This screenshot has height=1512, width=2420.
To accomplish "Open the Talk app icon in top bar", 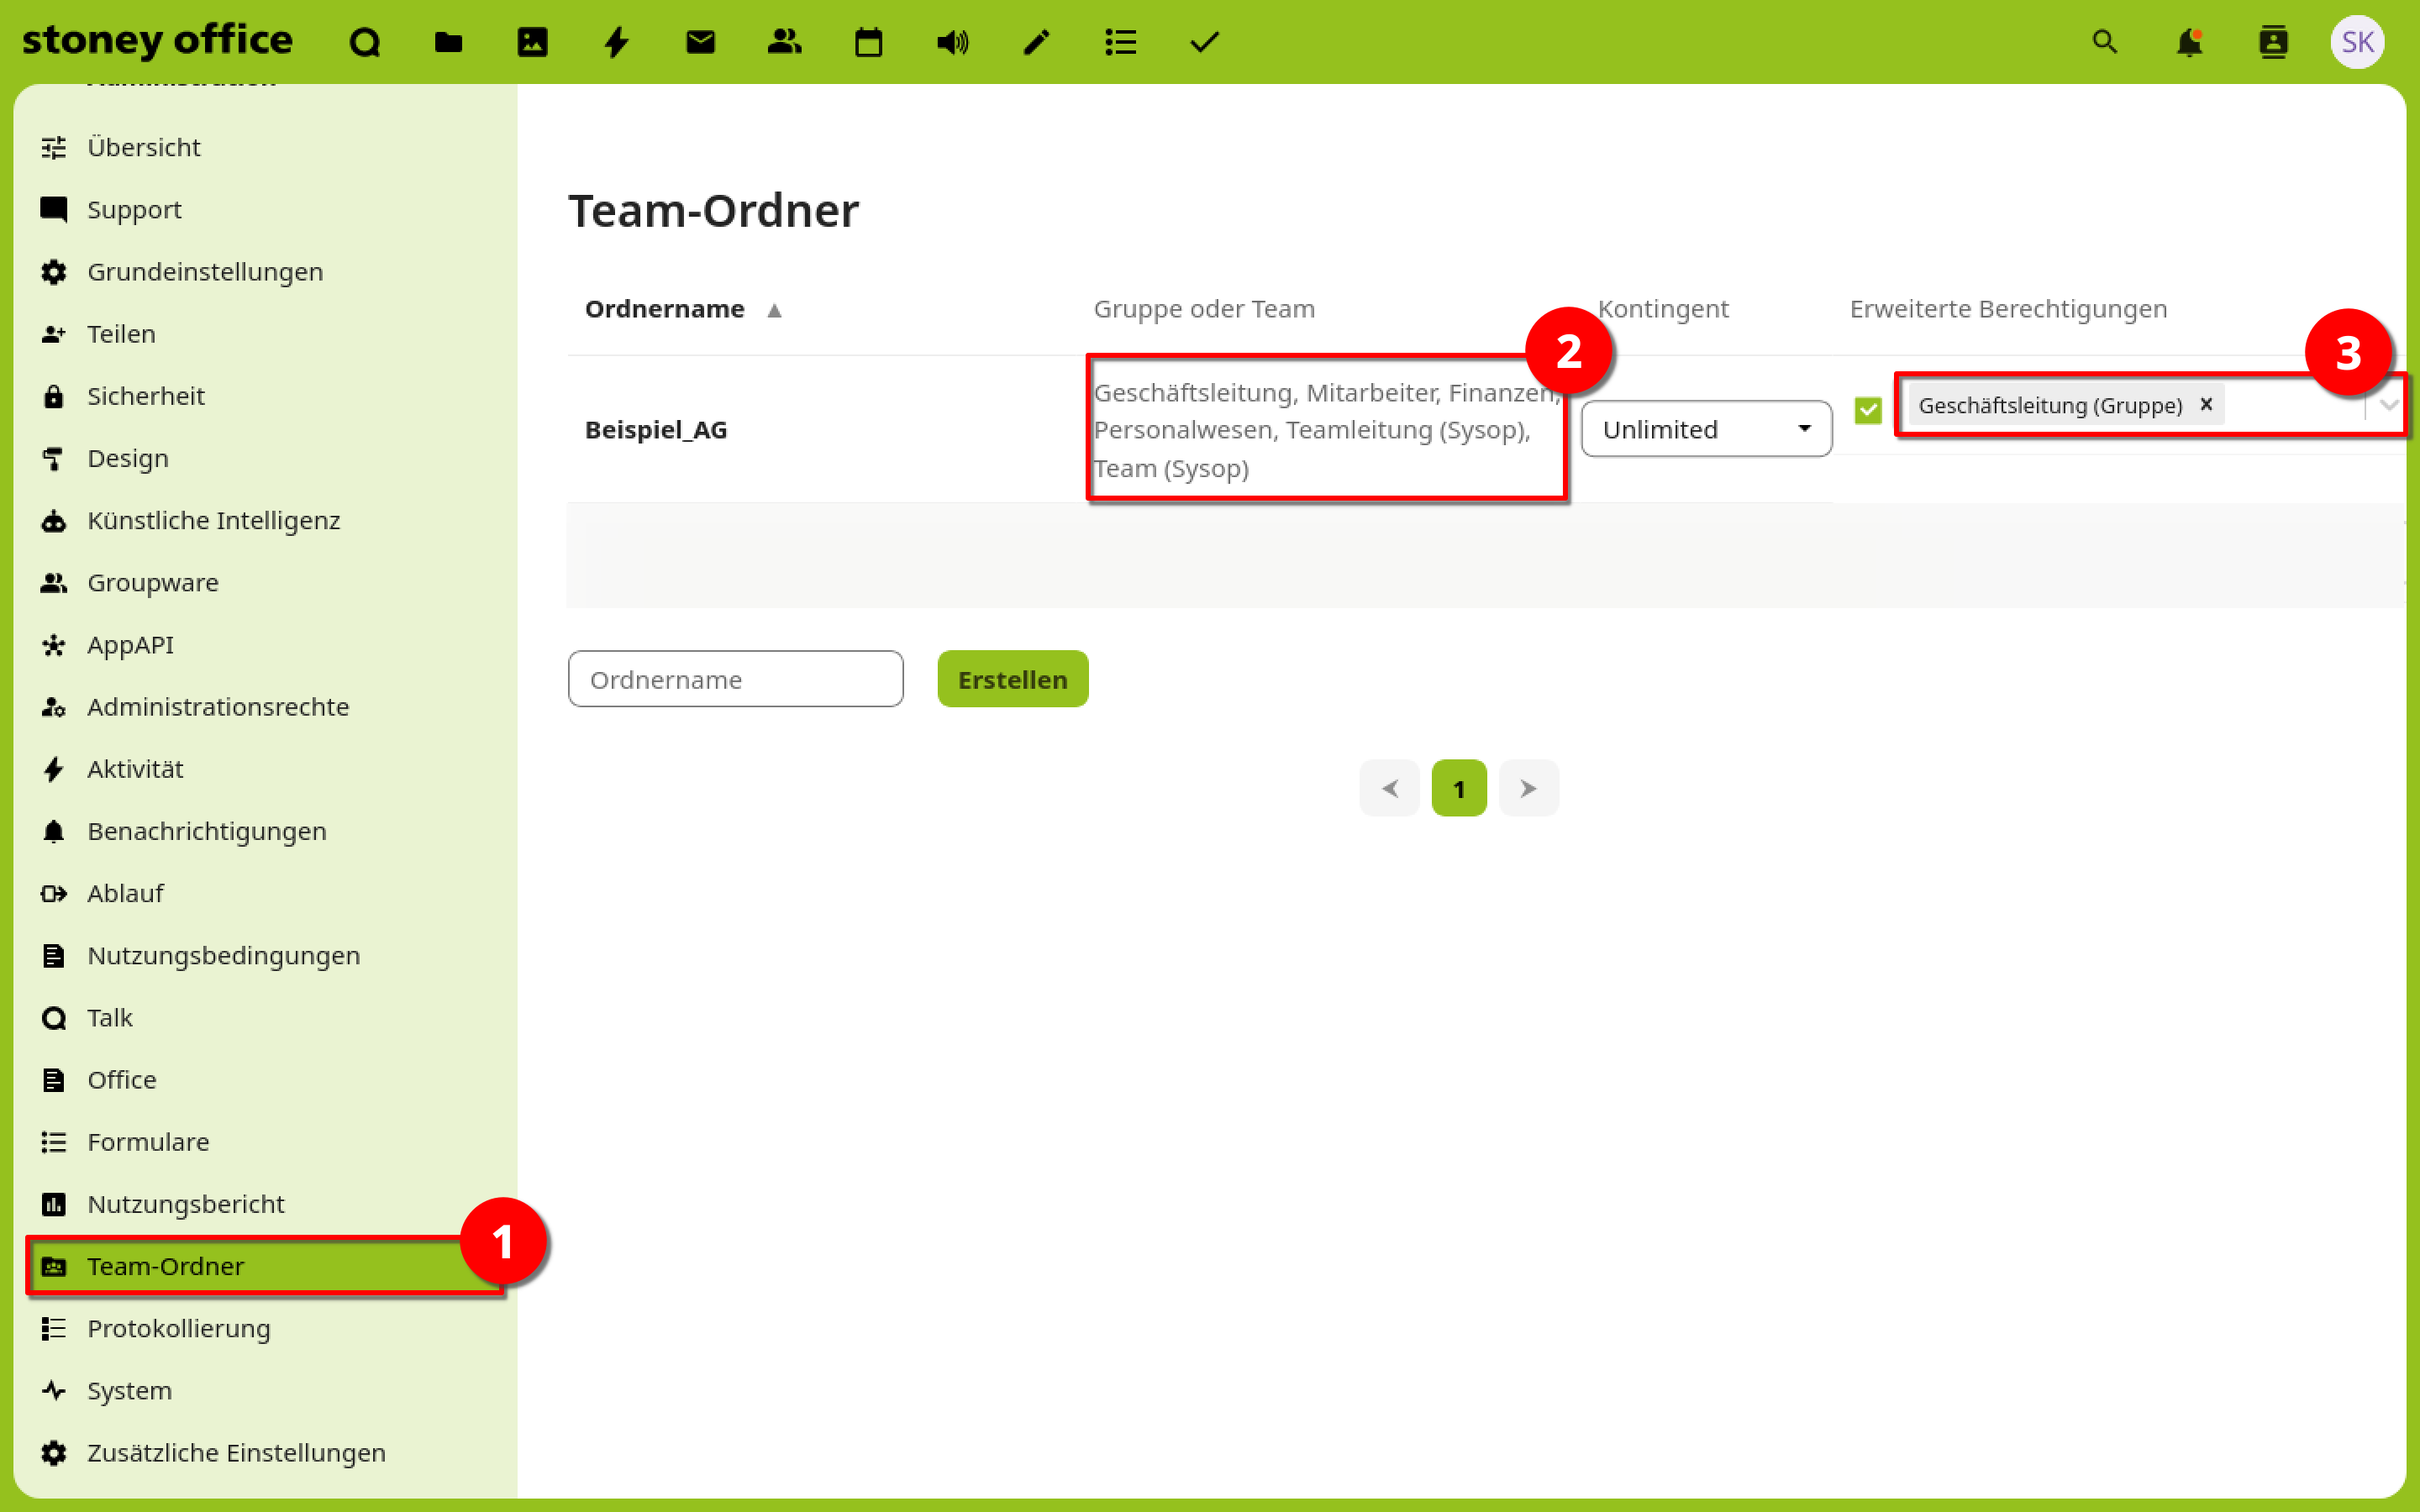I will [x=365, y=42].
